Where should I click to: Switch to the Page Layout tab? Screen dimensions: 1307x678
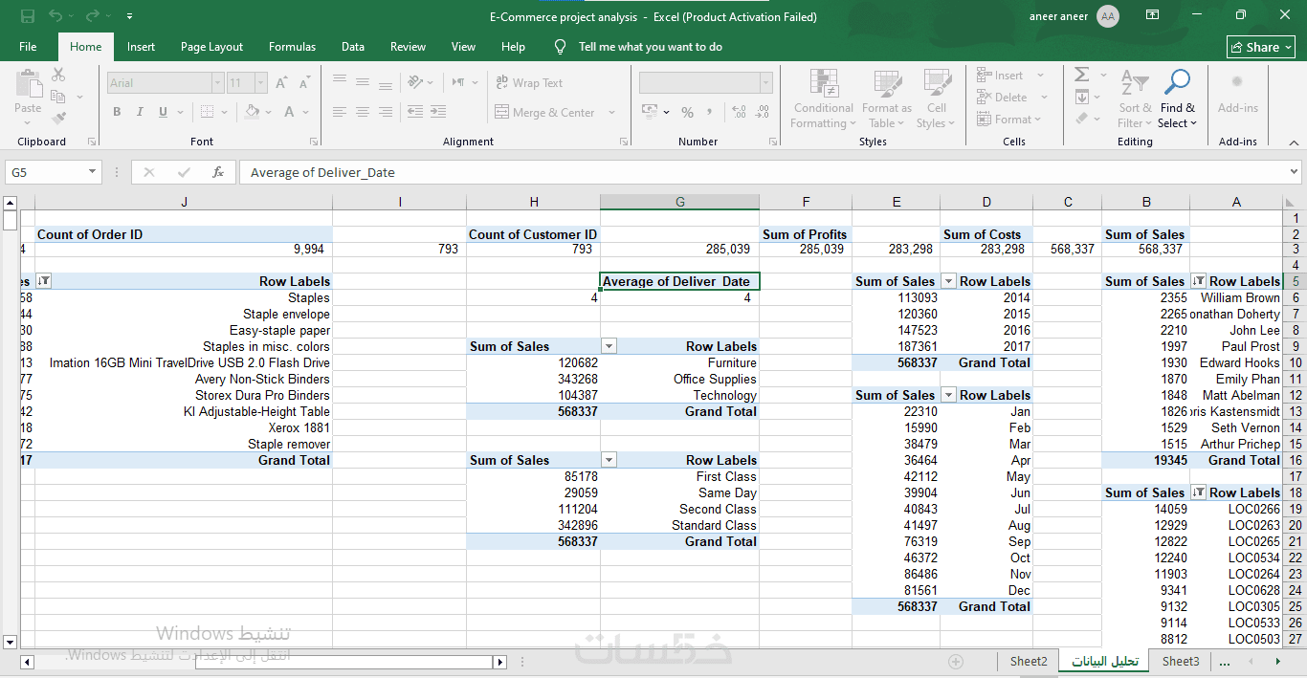point(211,47)
